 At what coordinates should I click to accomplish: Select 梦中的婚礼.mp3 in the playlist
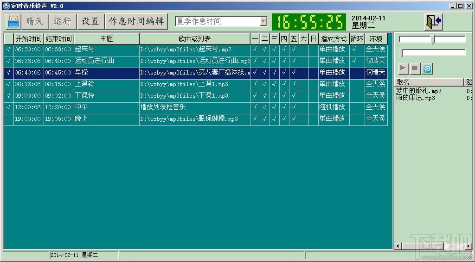tap(418, 91)
